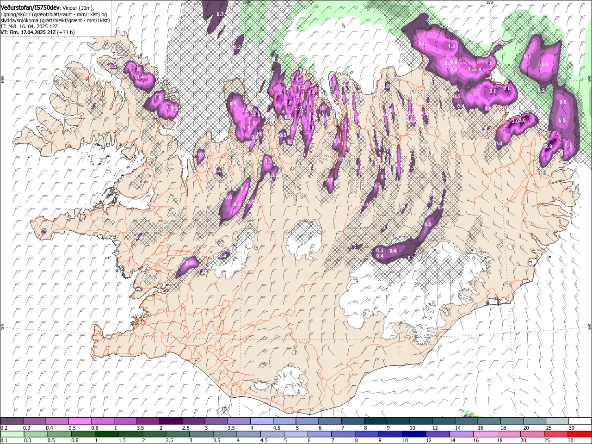Viewport: 592px width, 444px height.
Task: Click the 'VT: Fim. 17.04.2025 21Z' valid time
Action: [28, 32]
